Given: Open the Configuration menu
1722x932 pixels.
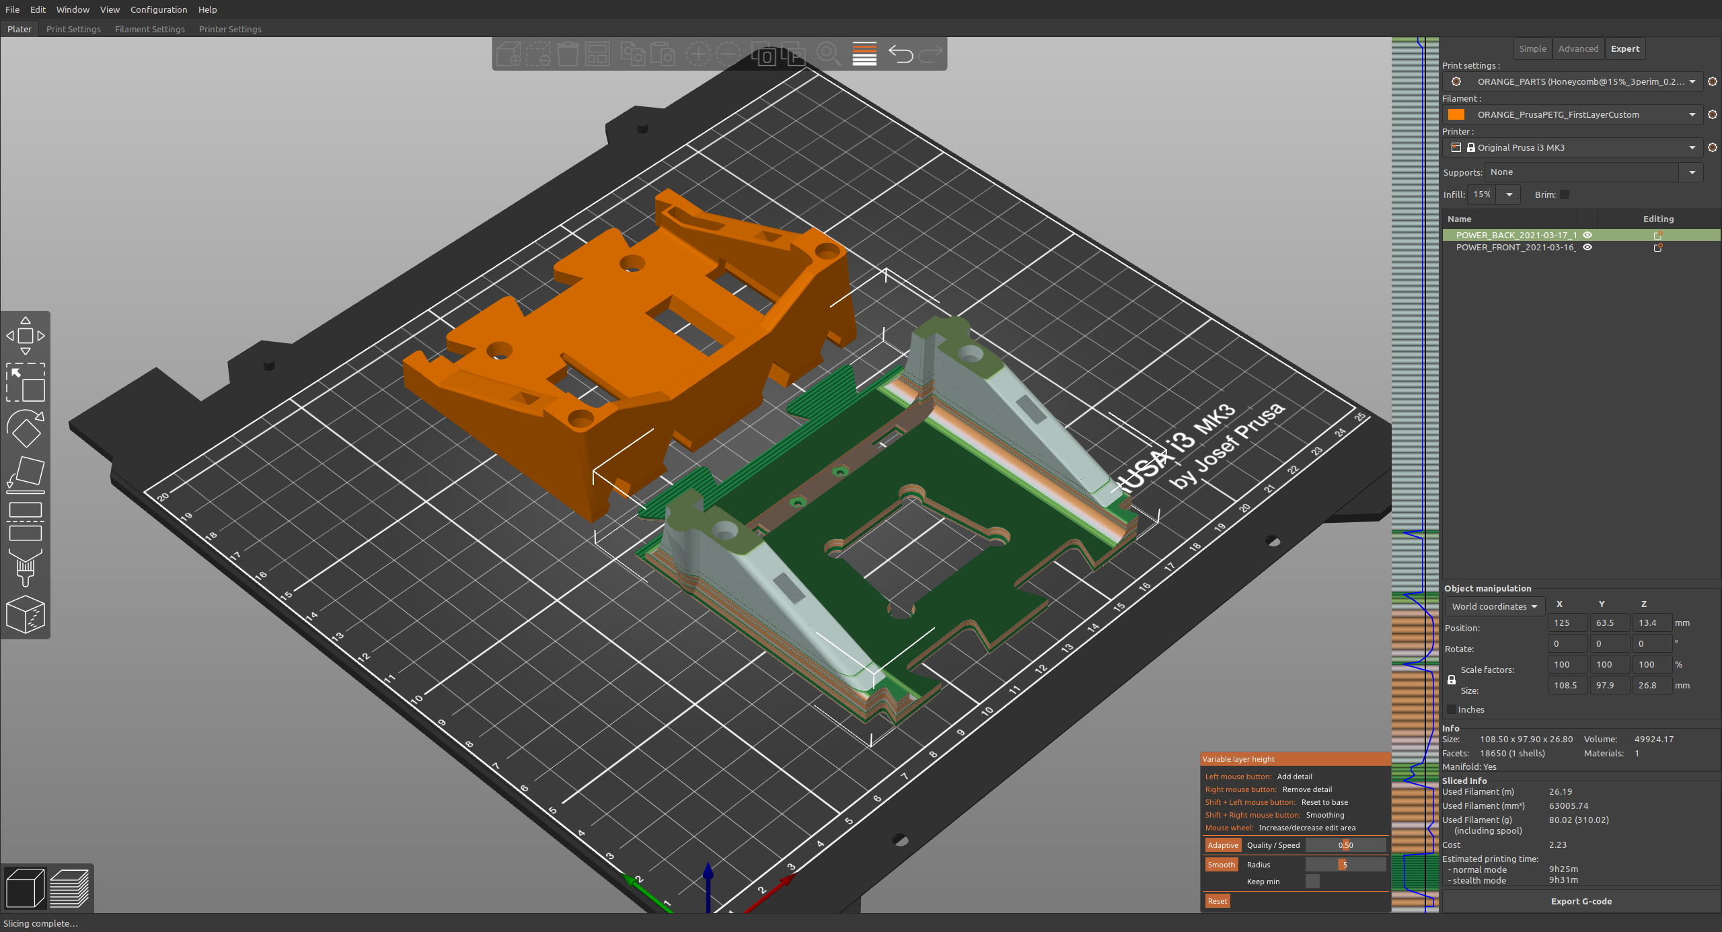Looking at the screenshot, I should pyautogui.click(x=159, y=9).
